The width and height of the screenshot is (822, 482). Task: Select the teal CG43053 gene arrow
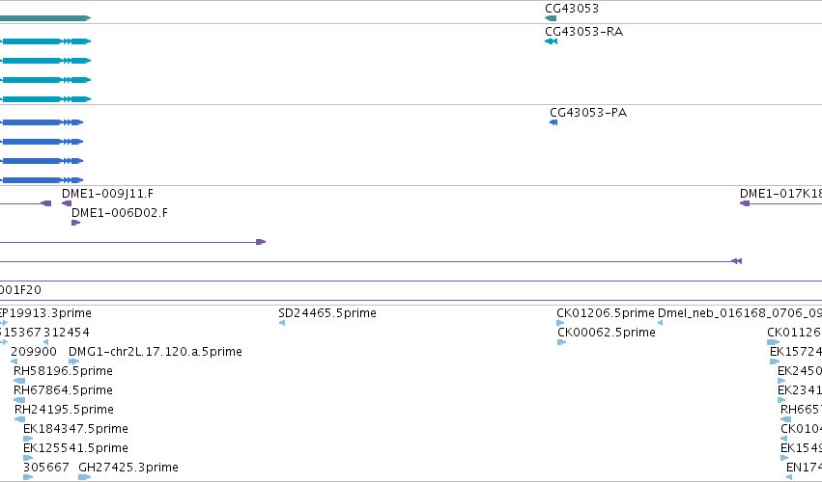(551, 18)
